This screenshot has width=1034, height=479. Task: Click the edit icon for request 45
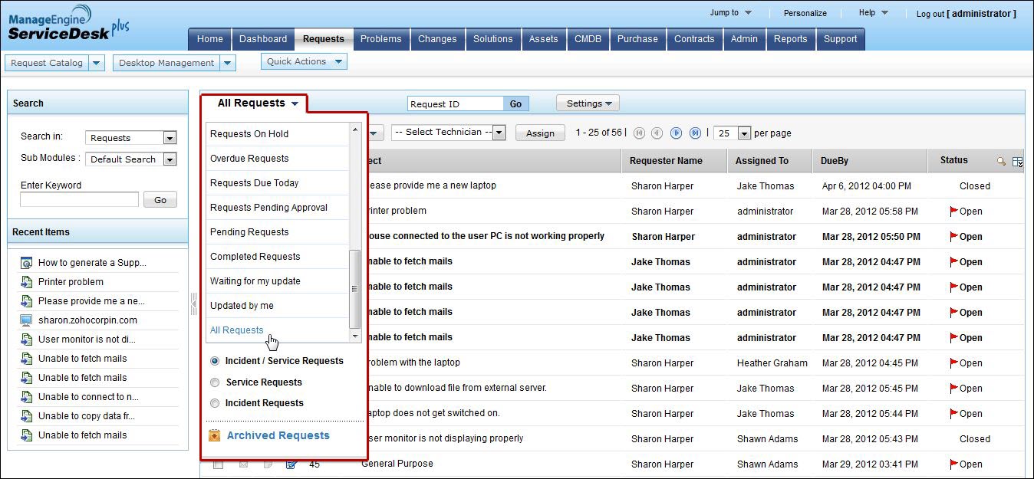click(291, 464)
